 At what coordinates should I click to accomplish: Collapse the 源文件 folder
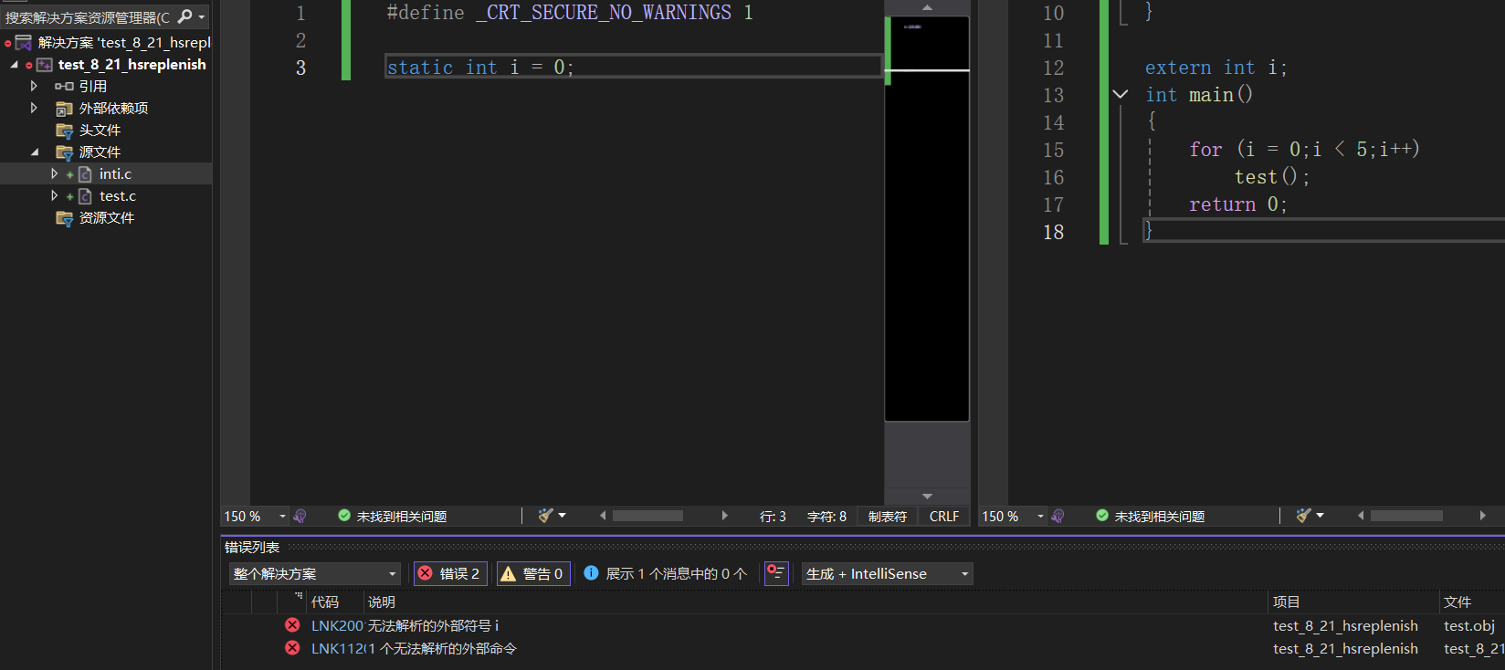coord(35,152)
